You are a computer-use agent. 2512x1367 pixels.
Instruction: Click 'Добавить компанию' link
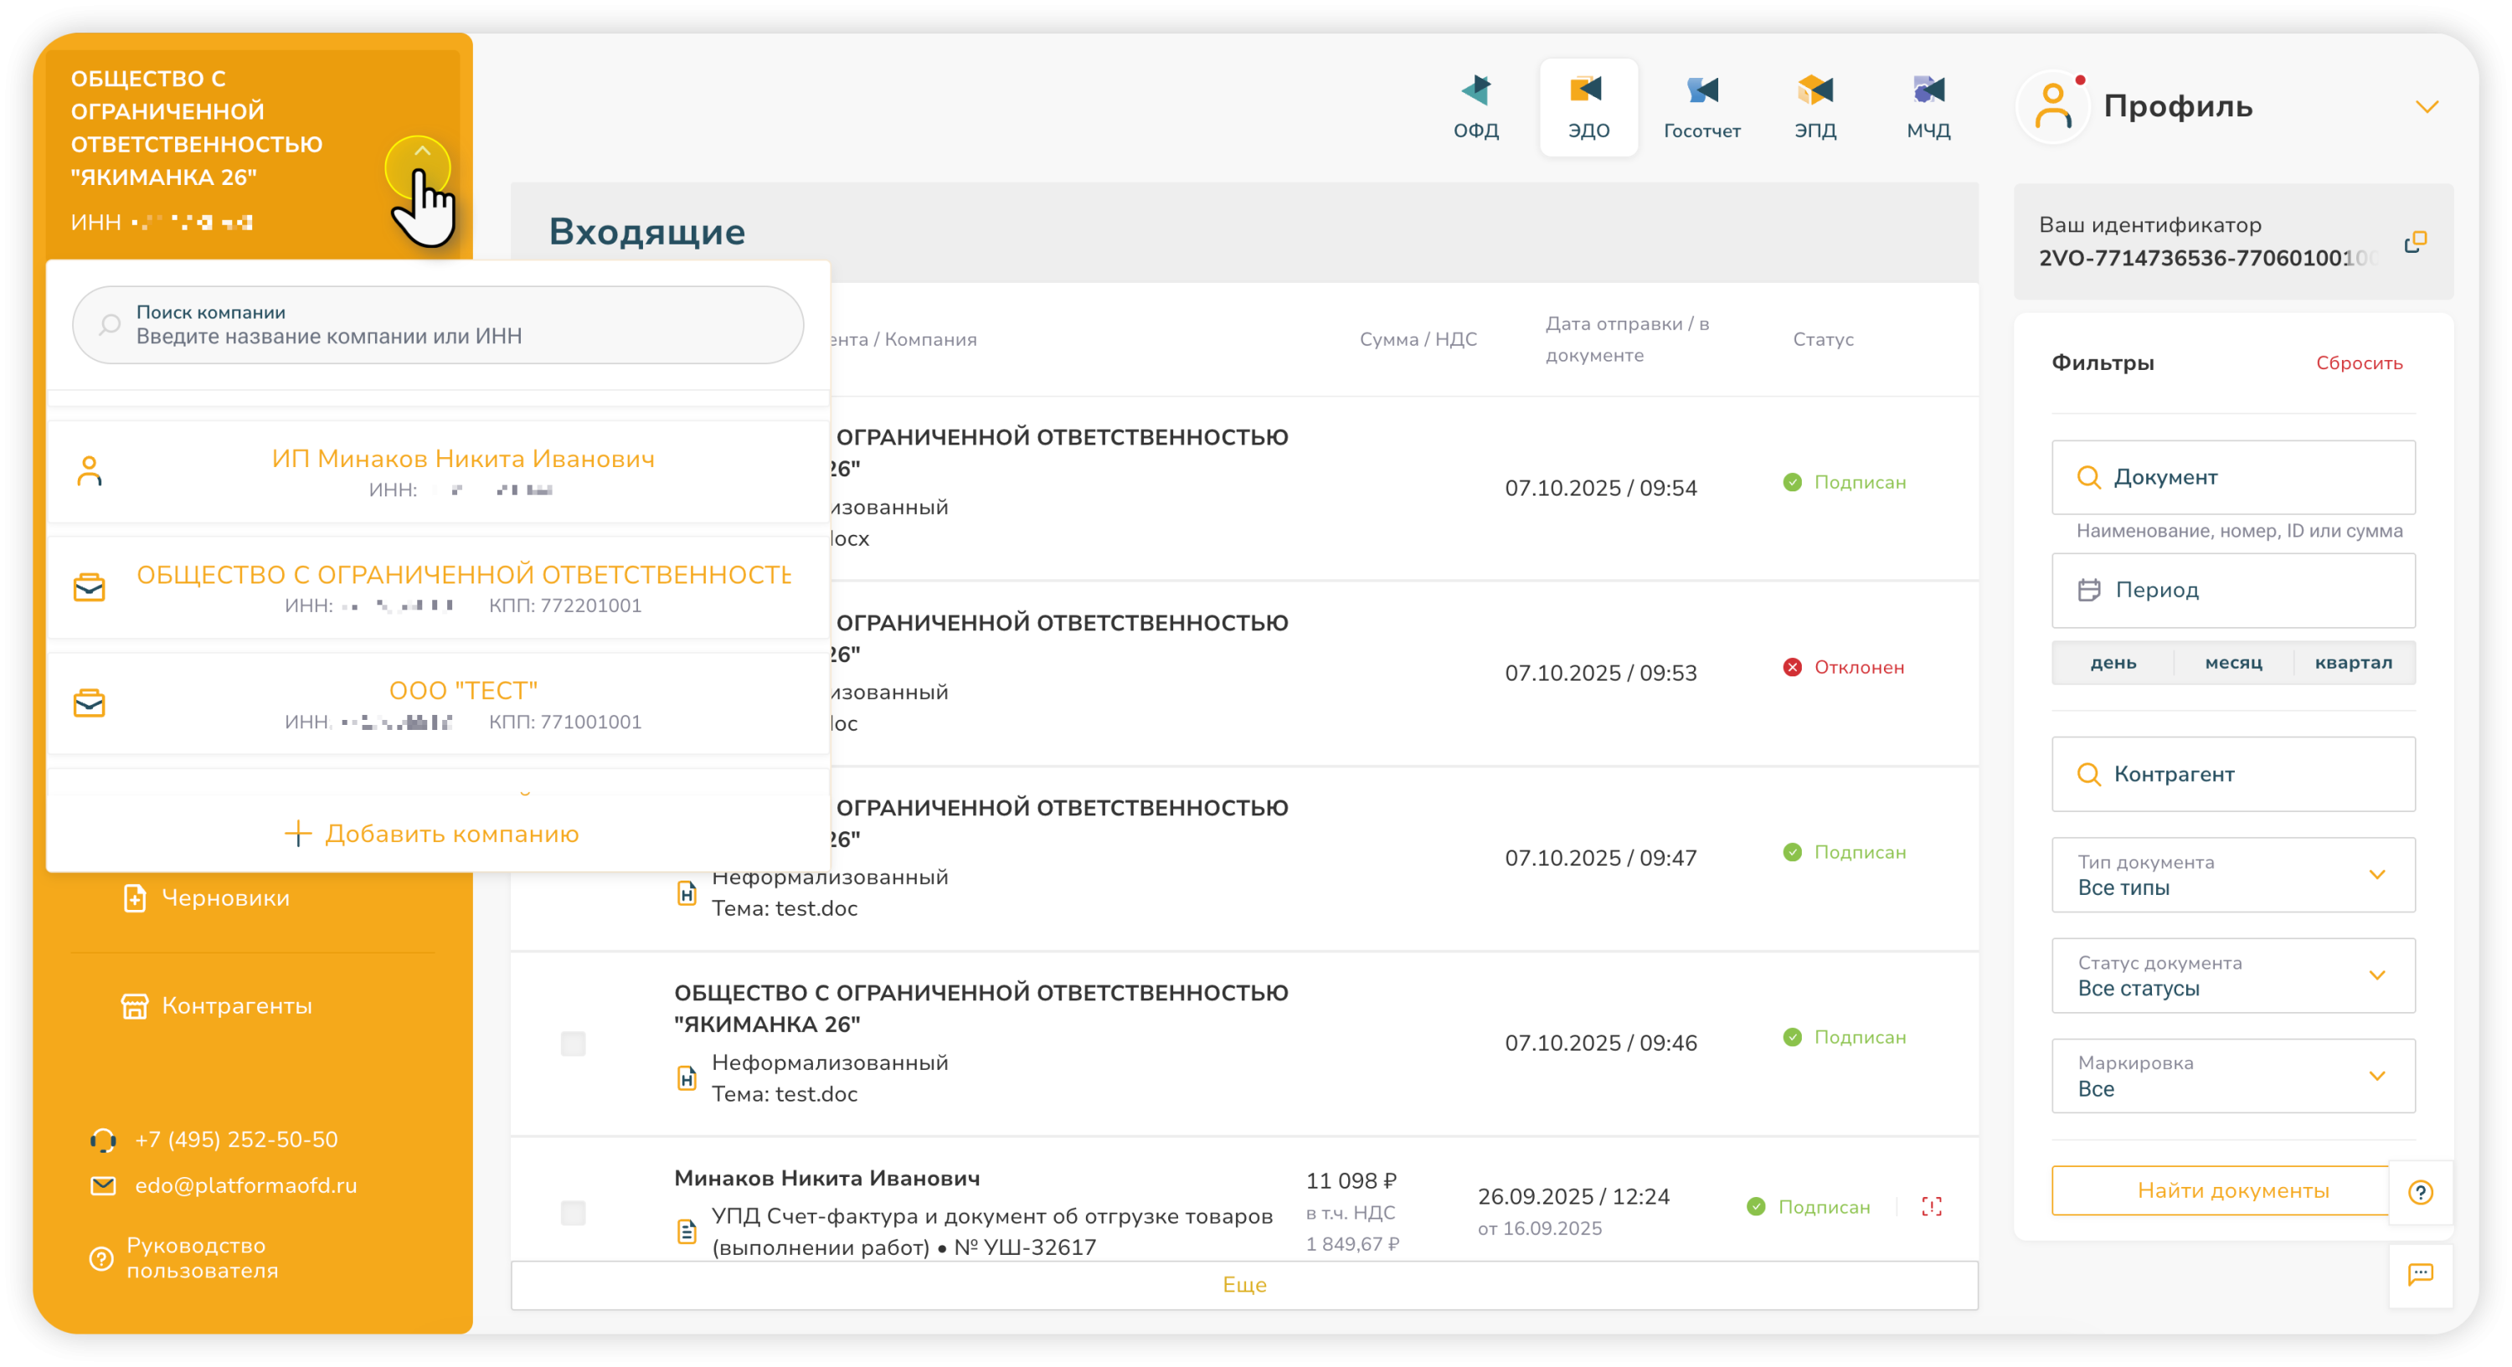pos(432,834)
